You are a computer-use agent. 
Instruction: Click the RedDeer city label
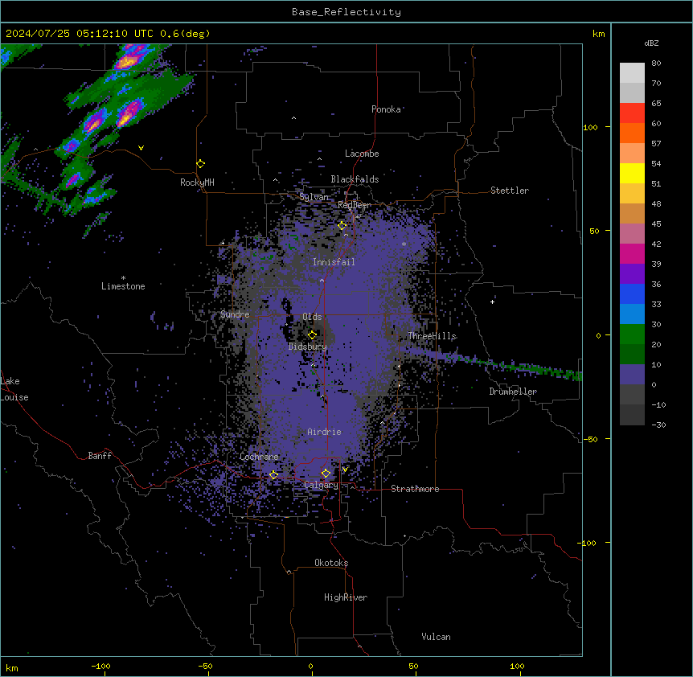pos(355,205)
